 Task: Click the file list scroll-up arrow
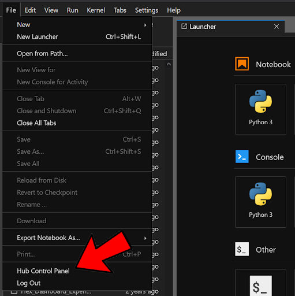tap(169, 64)
